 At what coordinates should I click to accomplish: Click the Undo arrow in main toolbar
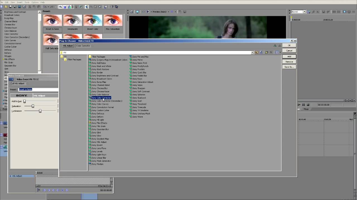(x=45, y=7)
